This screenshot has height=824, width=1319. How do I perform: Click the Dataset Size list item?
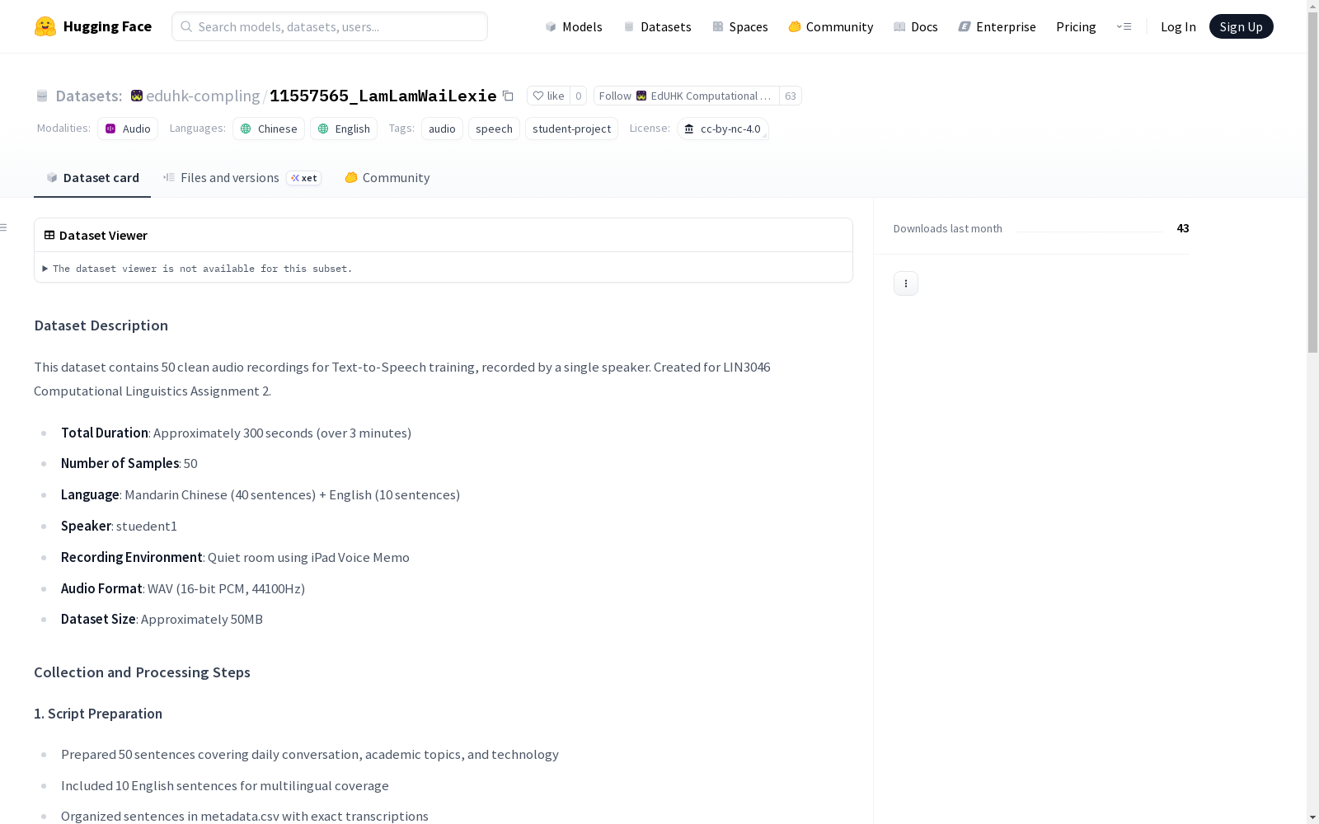(x=162, y=619)
